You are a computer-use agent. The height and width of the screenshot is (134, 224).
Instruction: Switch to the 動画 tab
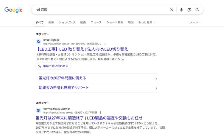click(83, 22)
